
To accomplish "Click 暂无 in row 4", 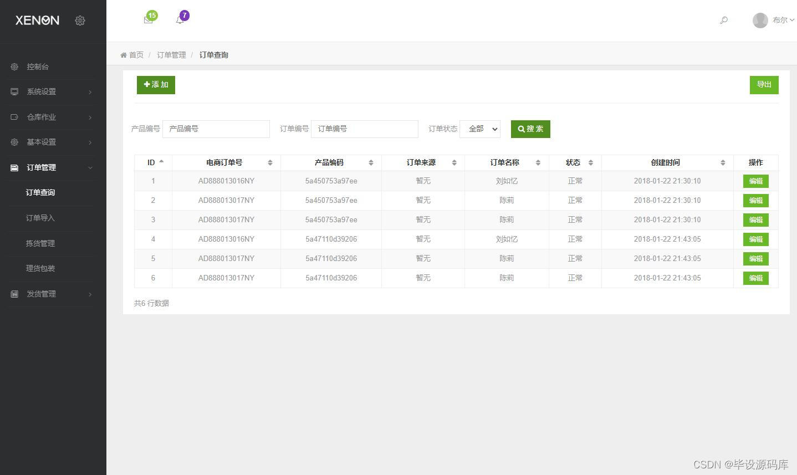I will 423,239.
